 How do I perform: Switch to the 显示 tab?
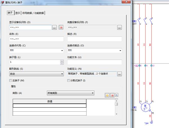[17, 13]
